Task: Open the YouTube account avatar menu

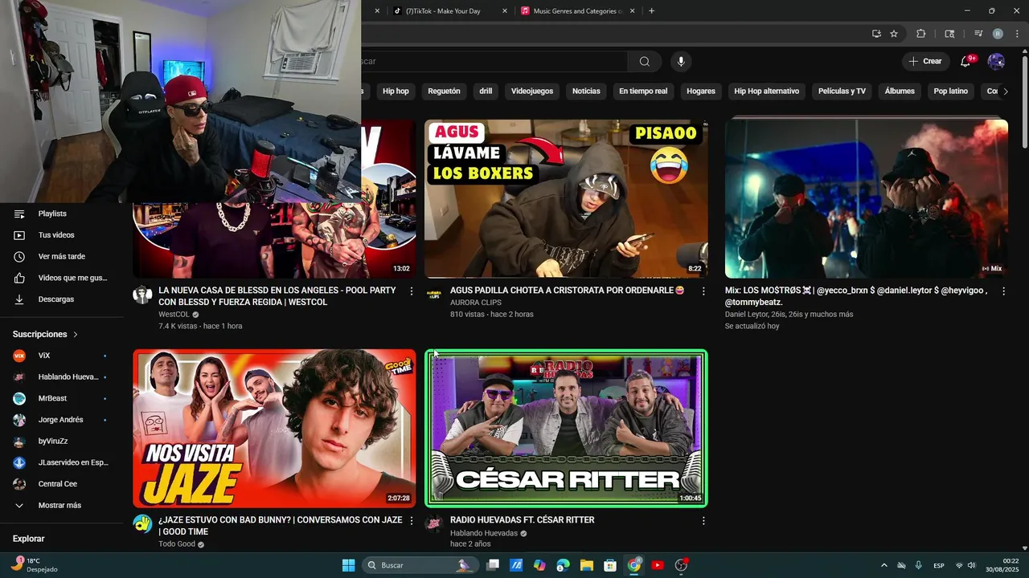Action: (996, 62)
